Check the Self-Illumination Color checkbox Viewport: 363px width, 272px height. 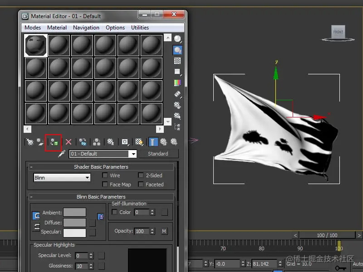tap(115, 212)
